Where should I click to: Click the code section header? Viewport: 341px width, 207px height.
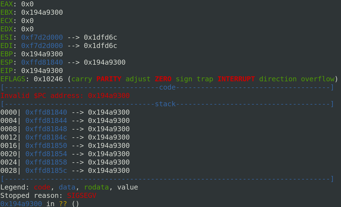pyautogui.click(x=167, y=87)
